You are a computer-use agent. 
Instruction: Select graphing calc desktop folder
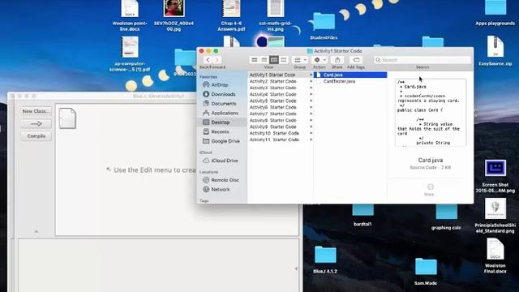[446, 217]
